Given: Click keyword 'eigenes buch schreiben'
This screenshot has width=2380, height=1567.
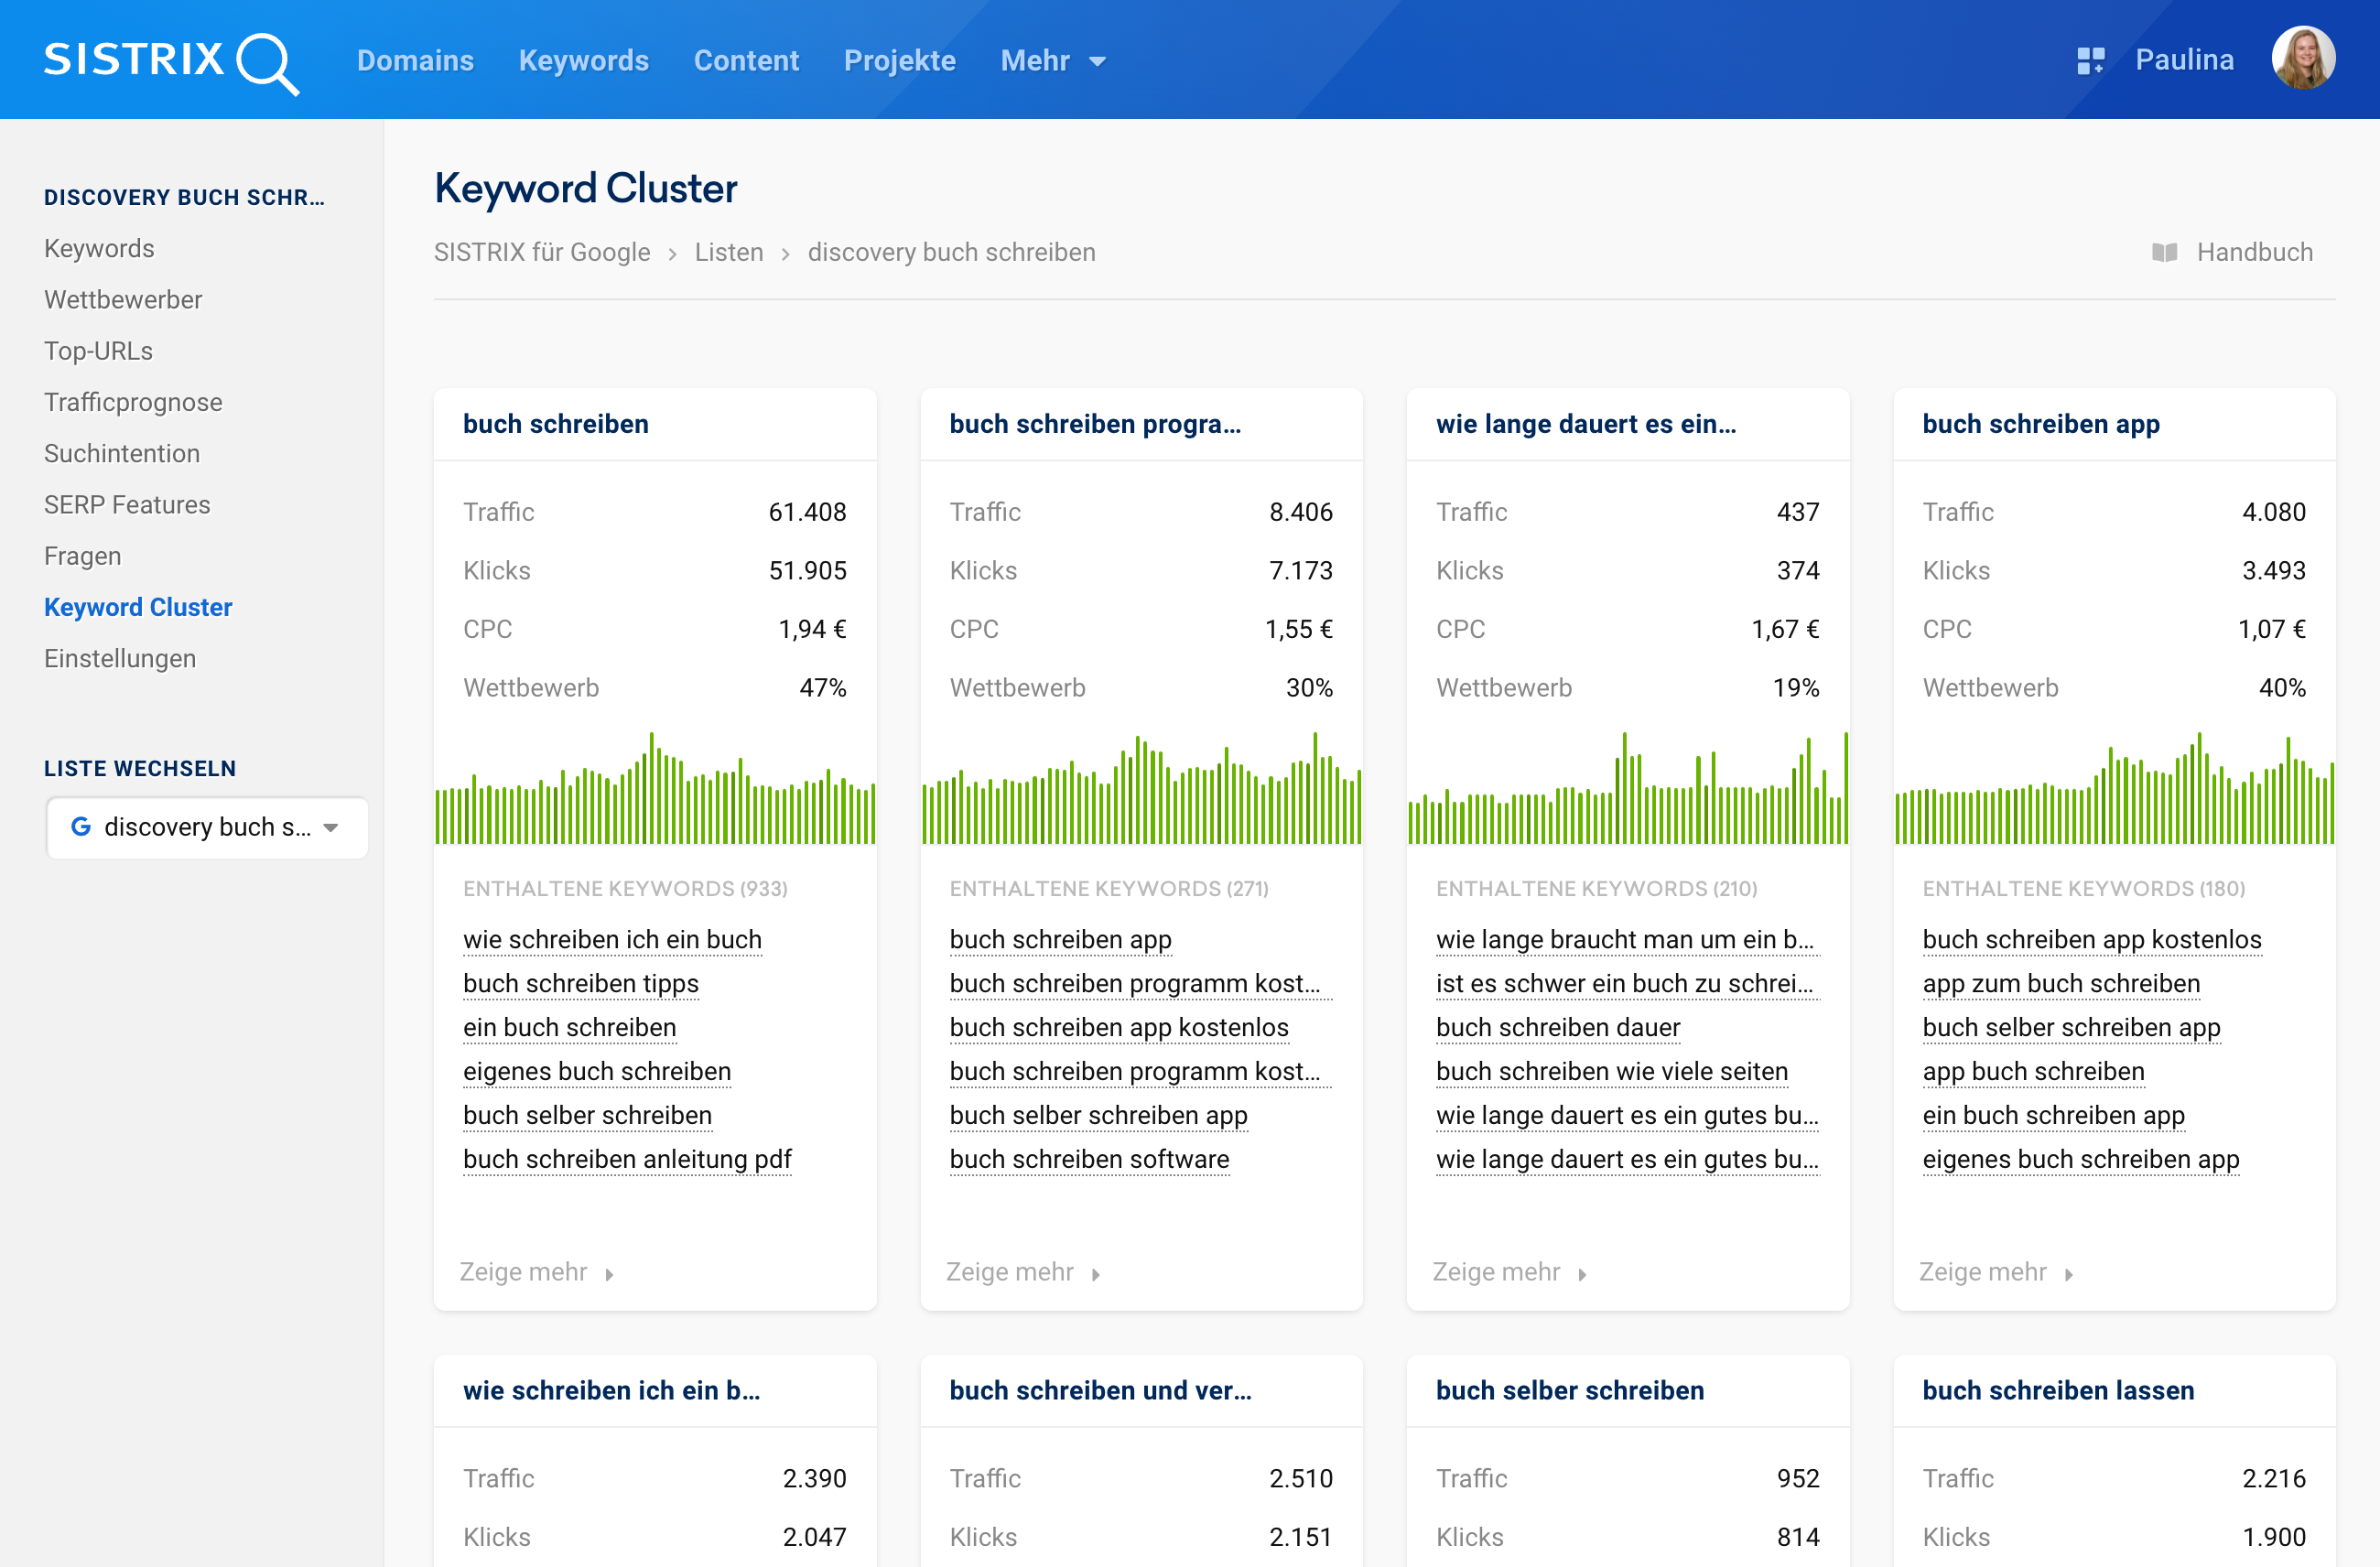Looking at the screenshot, I should (597, 1071).
